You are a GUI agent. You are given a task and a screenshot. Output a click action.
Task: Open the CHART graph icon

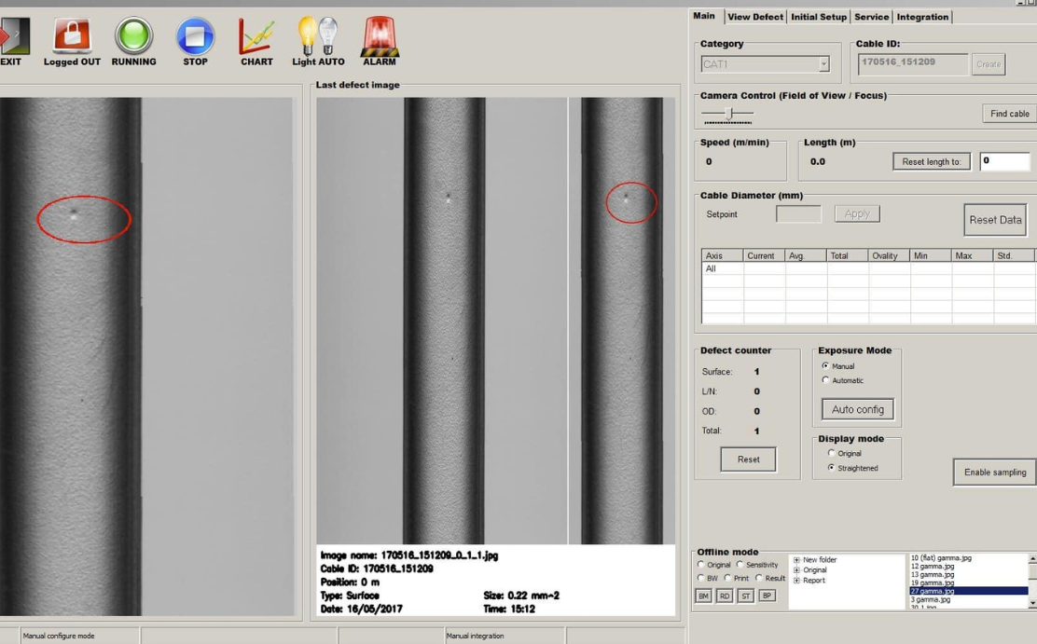pyautogui.click(x=256, y=35)
